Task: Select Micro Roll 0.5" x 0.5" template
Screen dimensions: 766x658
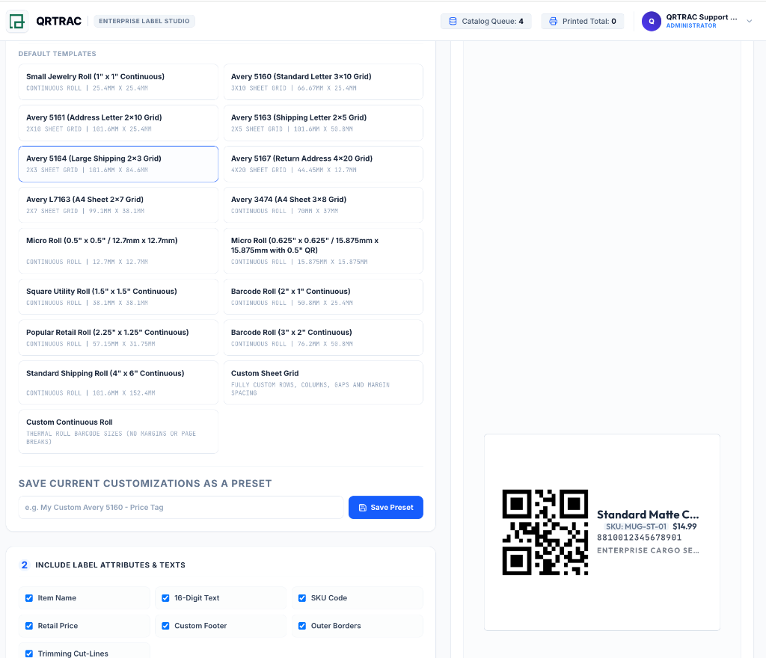Action: click(118, 251)
